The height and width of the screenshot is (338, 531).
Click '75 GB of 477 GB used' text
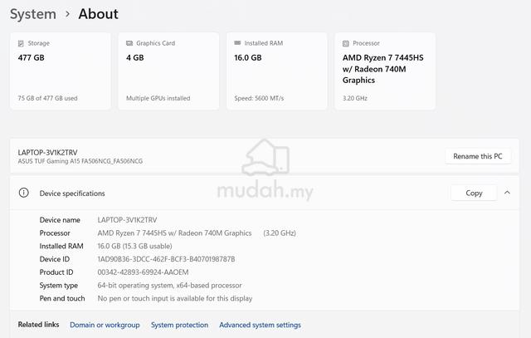click(48, 98)
